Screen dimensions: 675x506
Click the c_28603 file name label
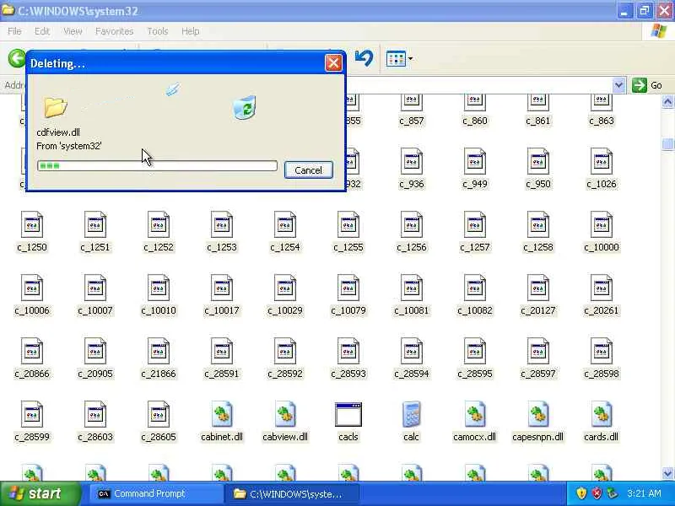(x=95, y=437)
